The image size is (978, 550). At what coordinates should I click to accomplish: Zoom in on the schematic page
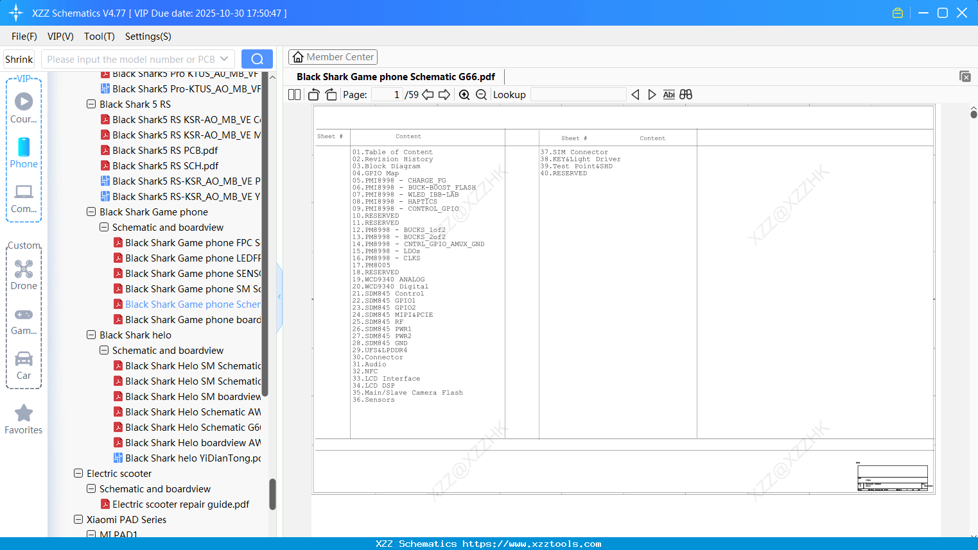[x=464, y=95]
